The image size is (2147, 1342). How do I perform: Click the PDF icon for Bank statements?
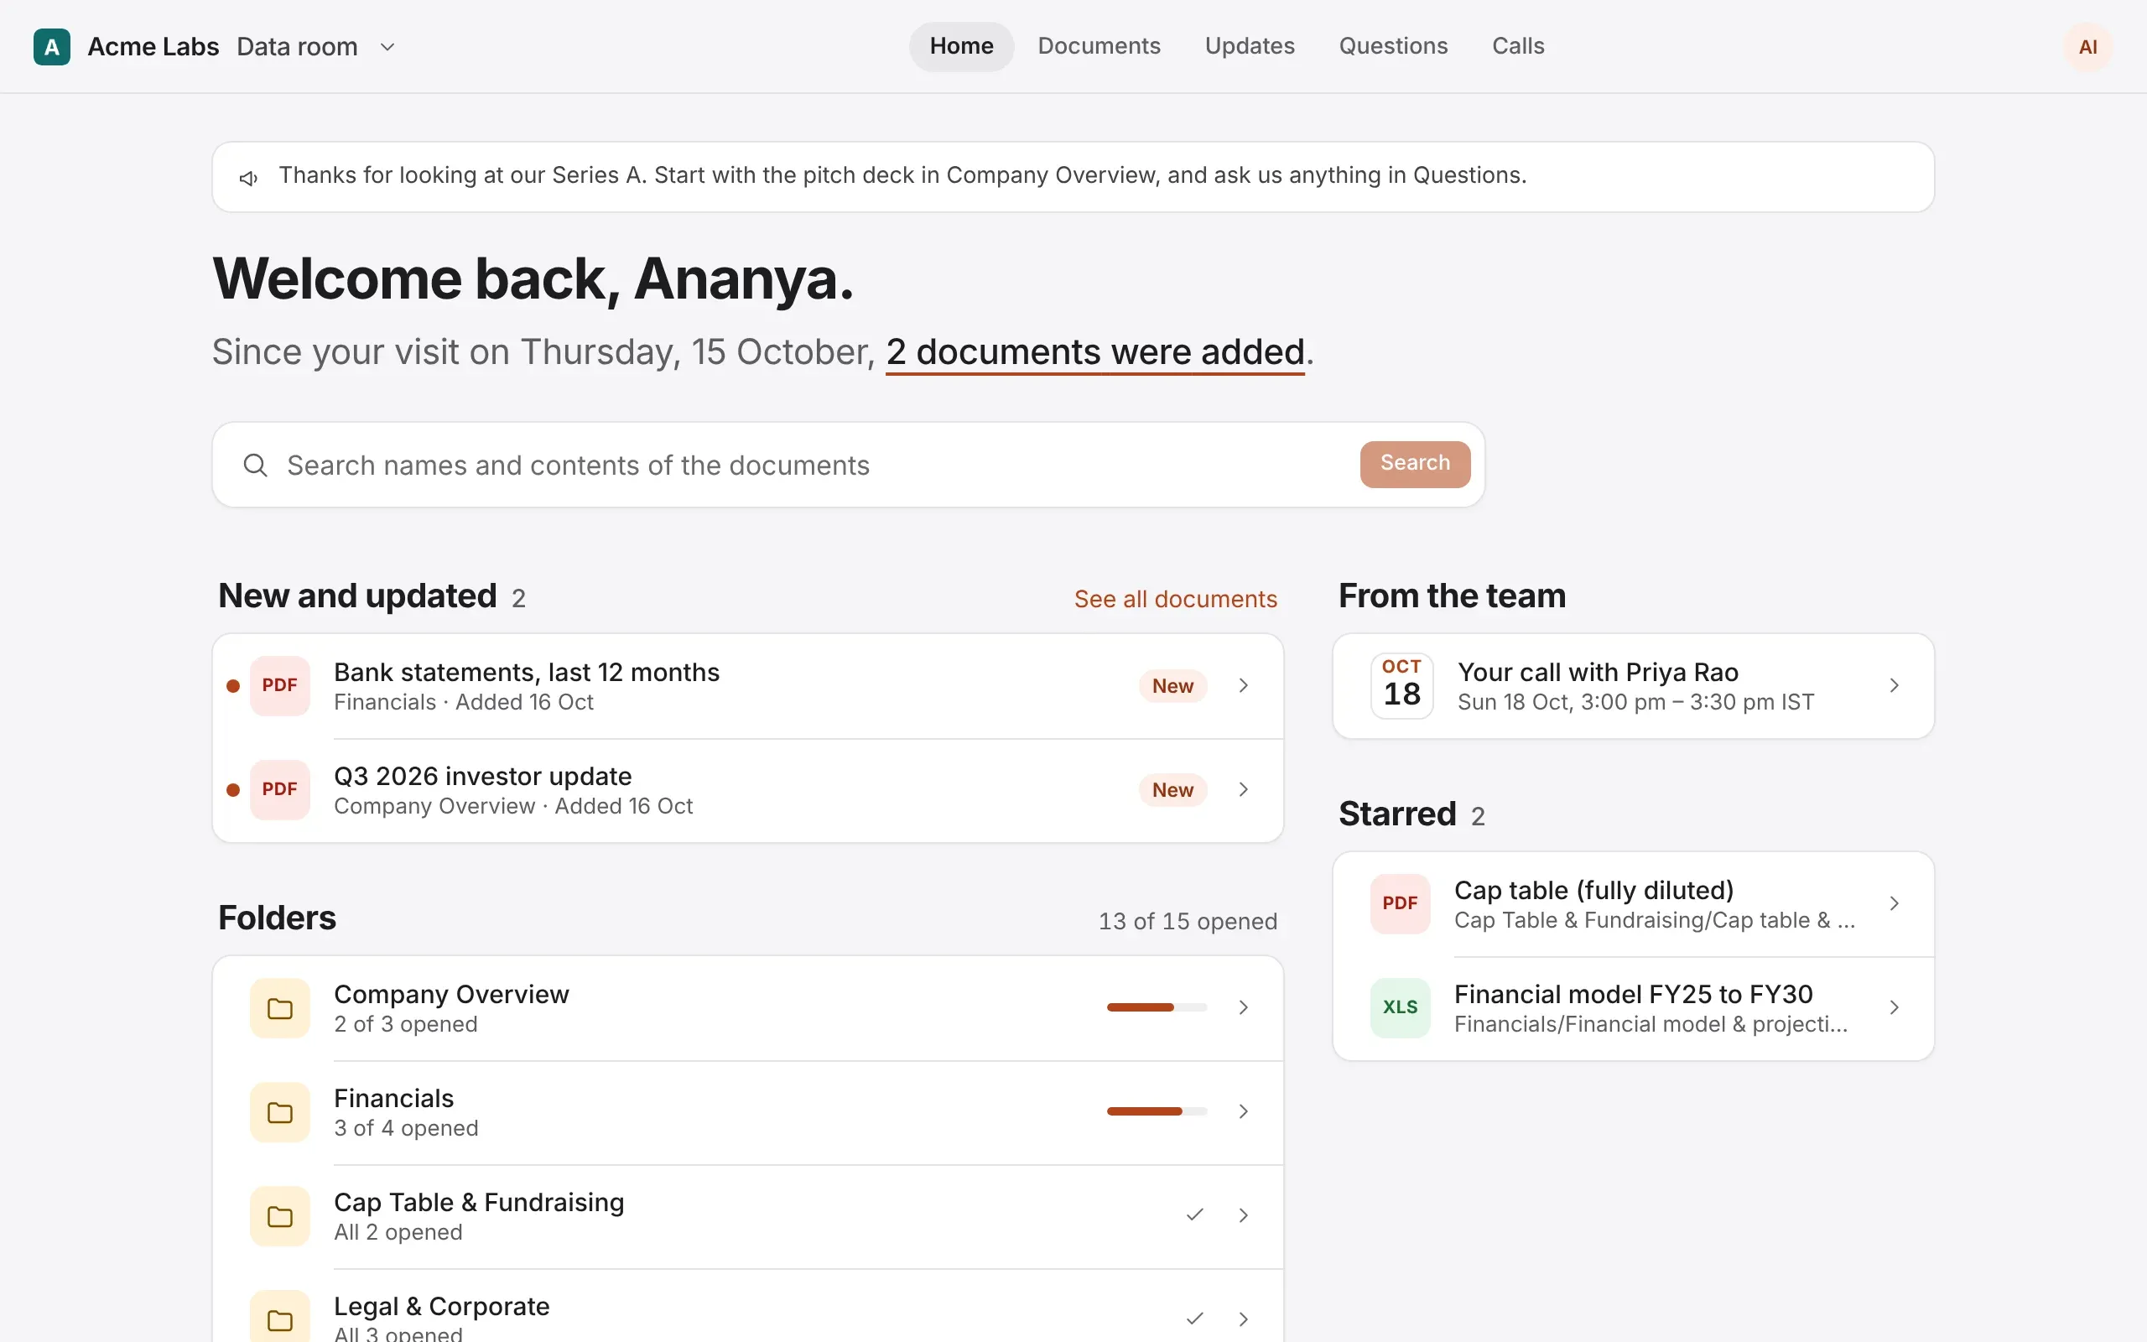coord(279,685)
